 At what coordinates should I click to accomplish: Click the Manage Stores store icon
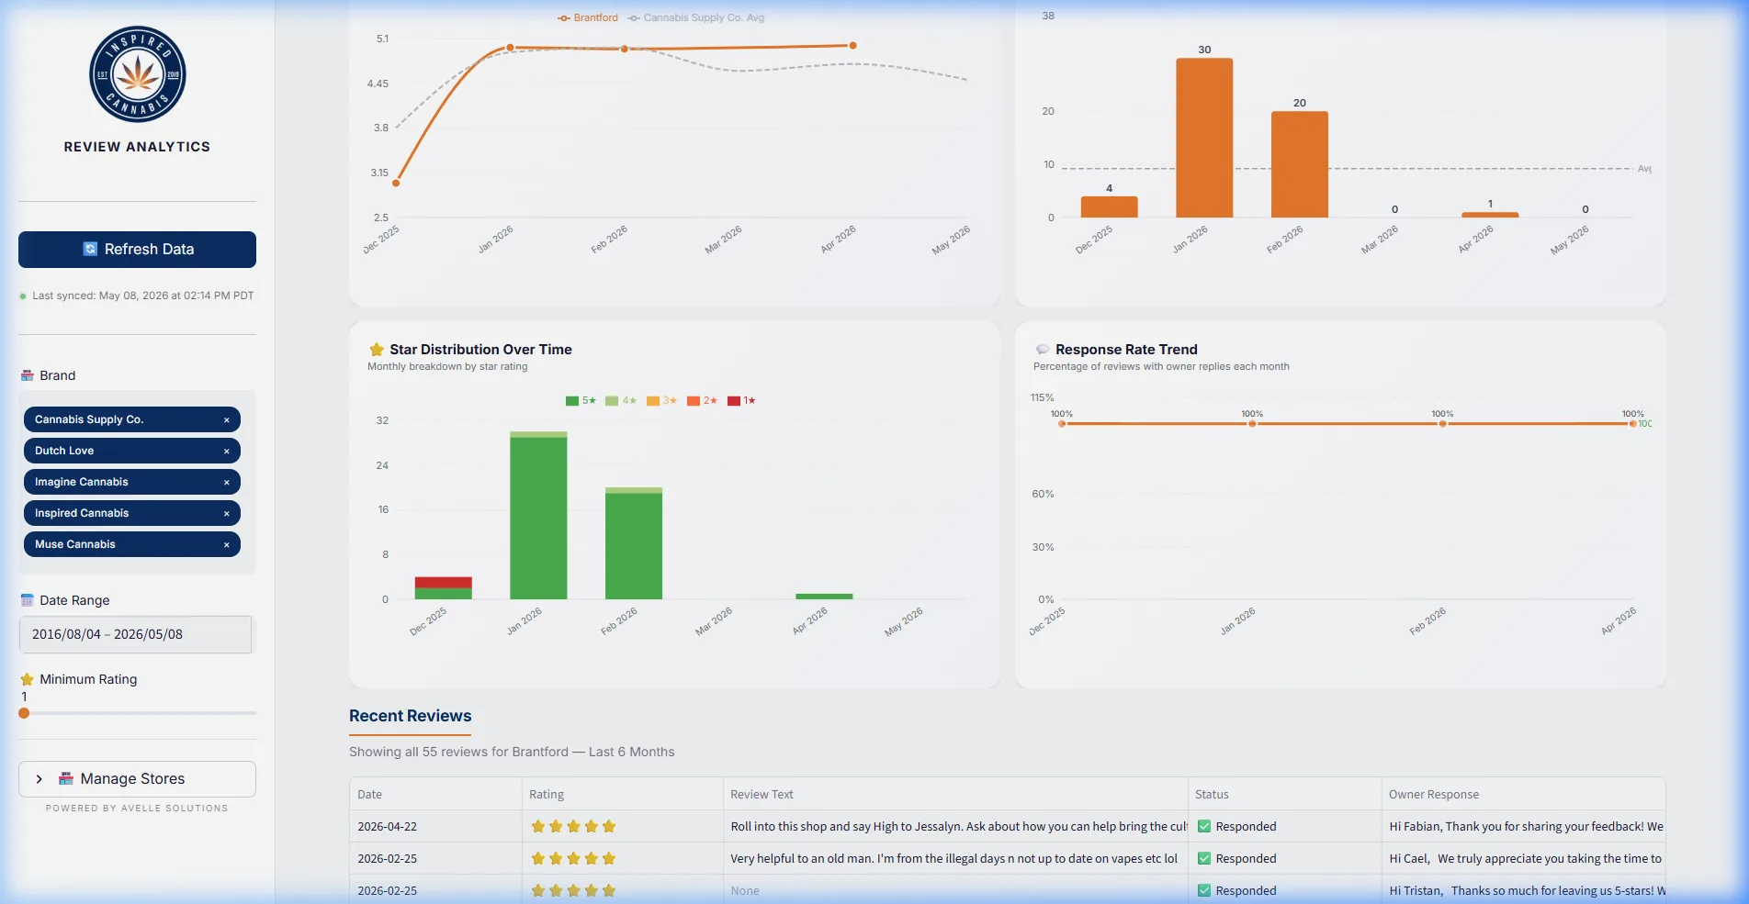pyautogui.click(x=66, y=778)
